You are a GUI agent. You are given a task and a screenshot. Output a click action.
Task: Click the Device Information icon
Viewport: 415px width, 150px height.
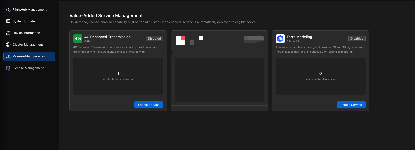pos(8,33)
